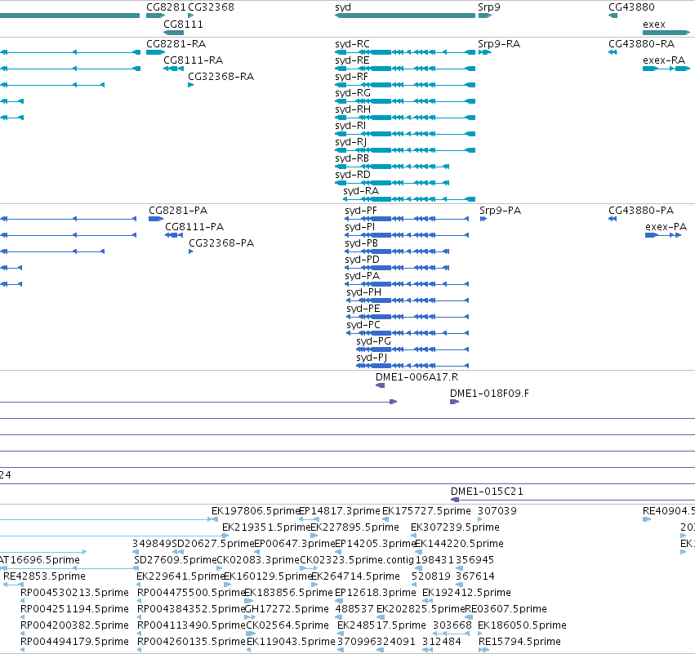Click CDS label syd-PH
Viewport: 695px width, 654px height.
364,293
